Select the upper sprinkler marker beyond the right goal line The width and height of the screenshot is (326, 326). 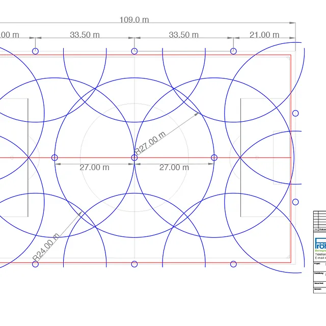point(295,113)
